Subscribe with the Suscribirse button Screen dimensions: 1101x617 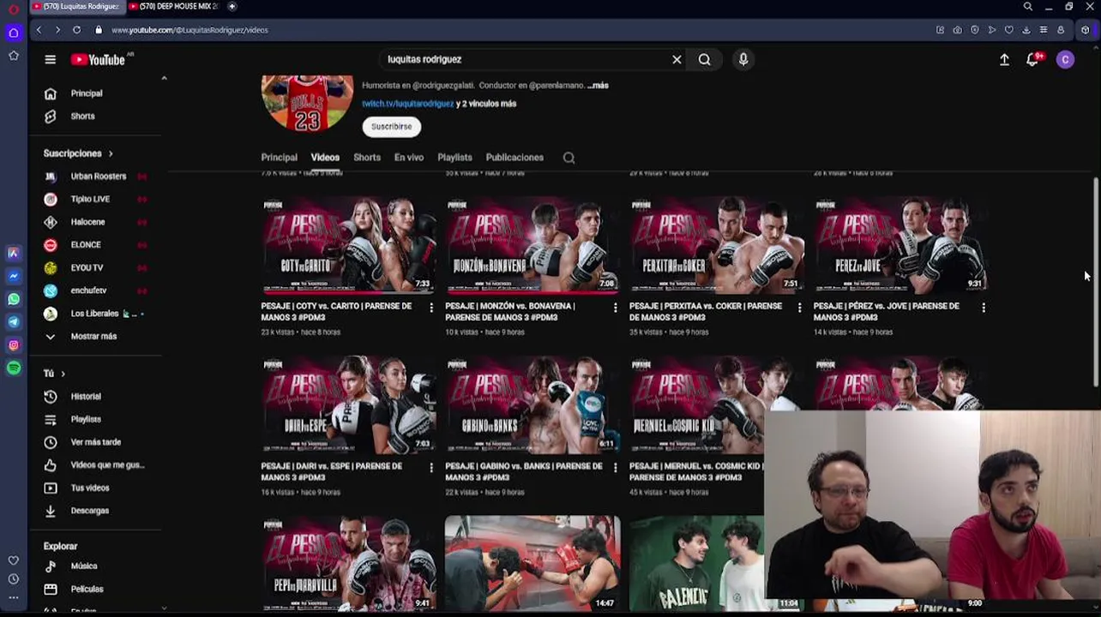pyautogui.click(x=391, y=127)
